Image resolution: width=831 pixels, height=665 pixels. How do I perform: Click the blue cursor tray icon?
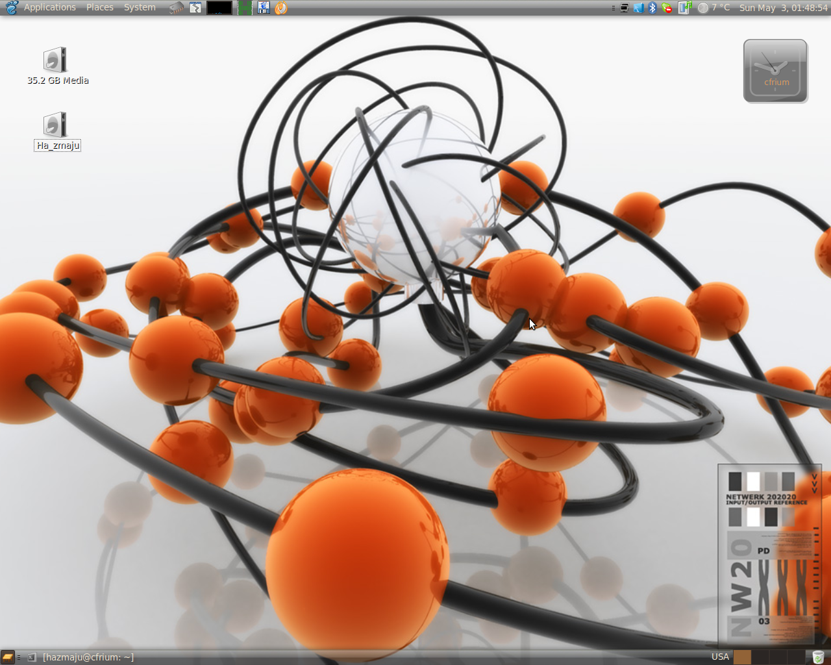point(639,8)
